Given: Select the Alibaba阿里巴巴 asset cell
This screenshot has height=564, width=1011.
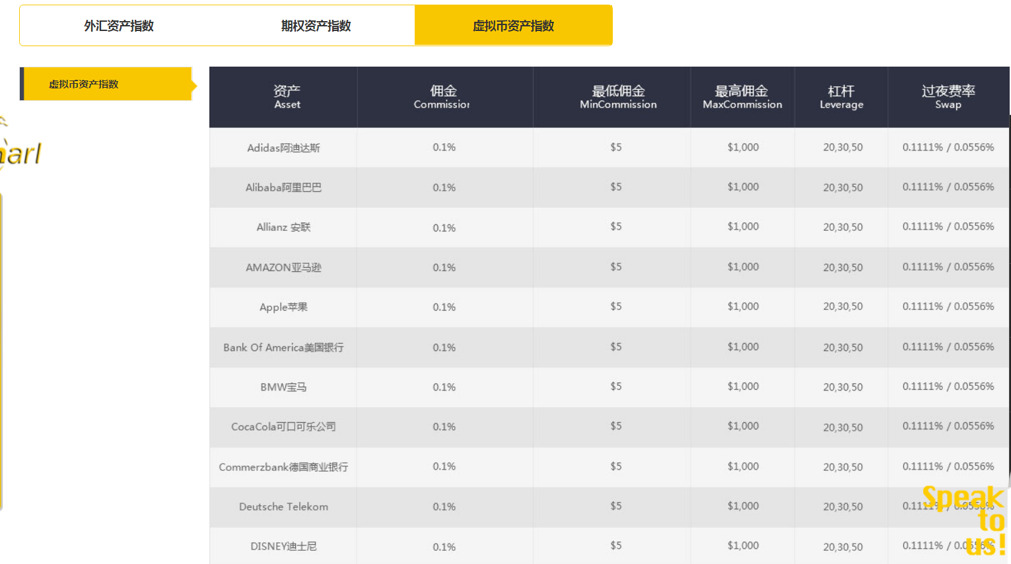Looking at the screenshot, I should pos(283,187).
